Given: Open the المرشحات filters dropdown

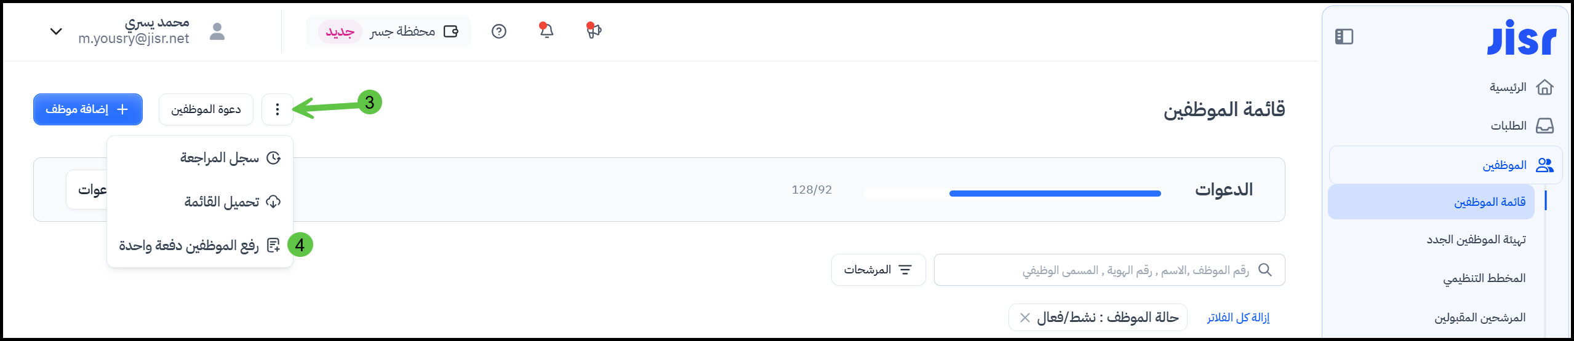Looking at the screenshot, I should tap(878, 270).
